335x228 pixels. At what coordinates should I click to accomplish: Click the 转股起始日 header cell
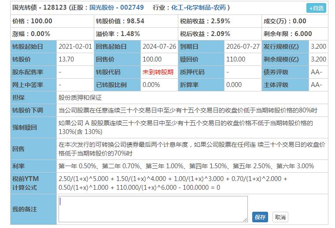pos(33,47)
